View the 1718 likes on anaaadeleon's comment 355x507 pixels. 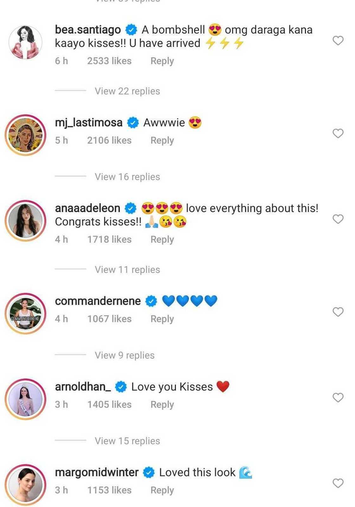coord(109,239)
